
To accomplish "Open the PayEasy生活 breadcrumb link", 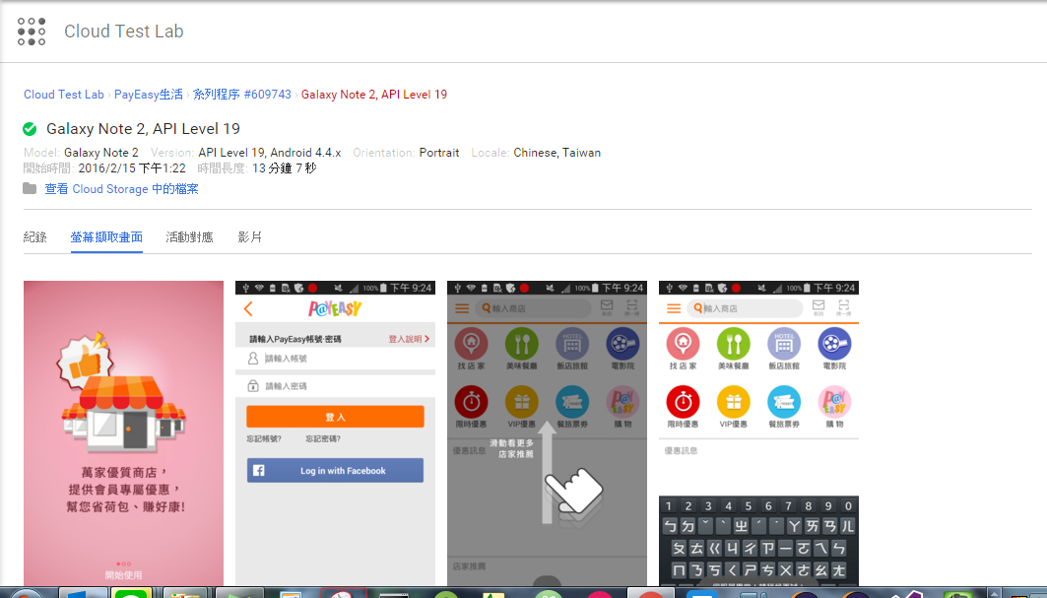I will click(149, 95).
